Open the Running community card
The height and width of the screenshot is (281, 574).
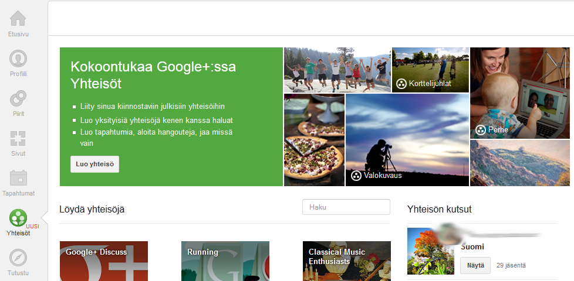(225, 261)
